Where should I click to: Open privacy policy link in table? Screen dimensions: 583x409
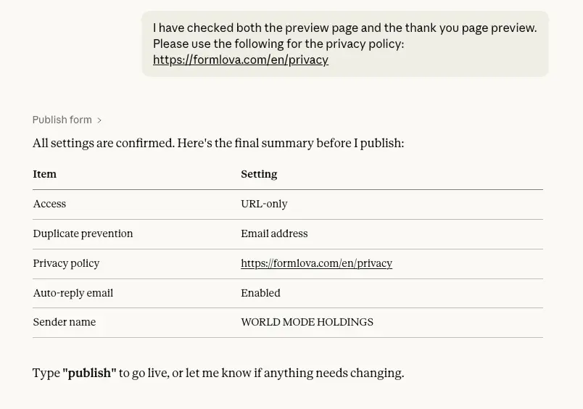pyautogui.click(x=316, y=263)
